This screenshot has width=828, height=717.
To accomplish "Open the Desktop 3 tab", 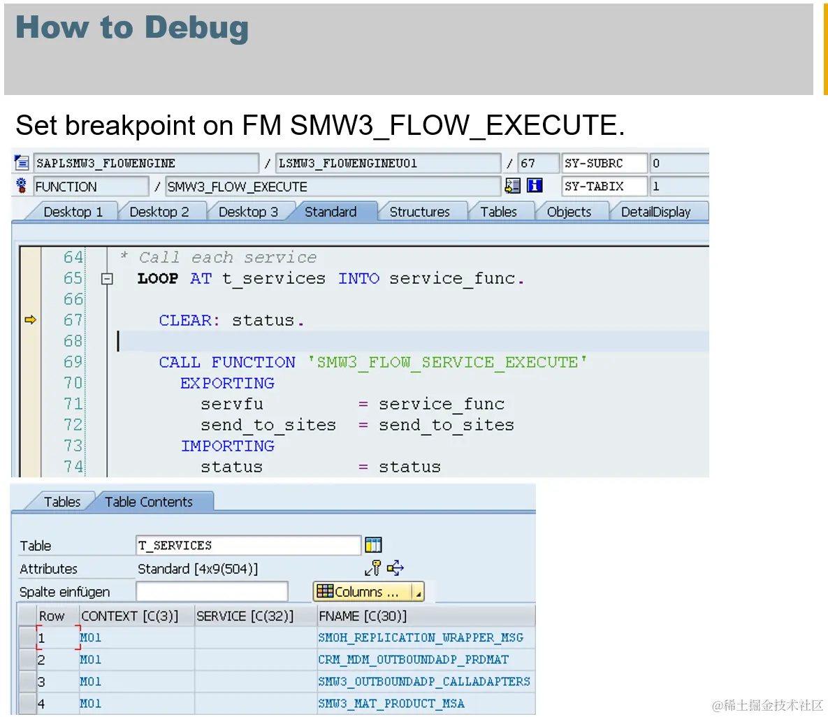I will [x=248, y=212].
